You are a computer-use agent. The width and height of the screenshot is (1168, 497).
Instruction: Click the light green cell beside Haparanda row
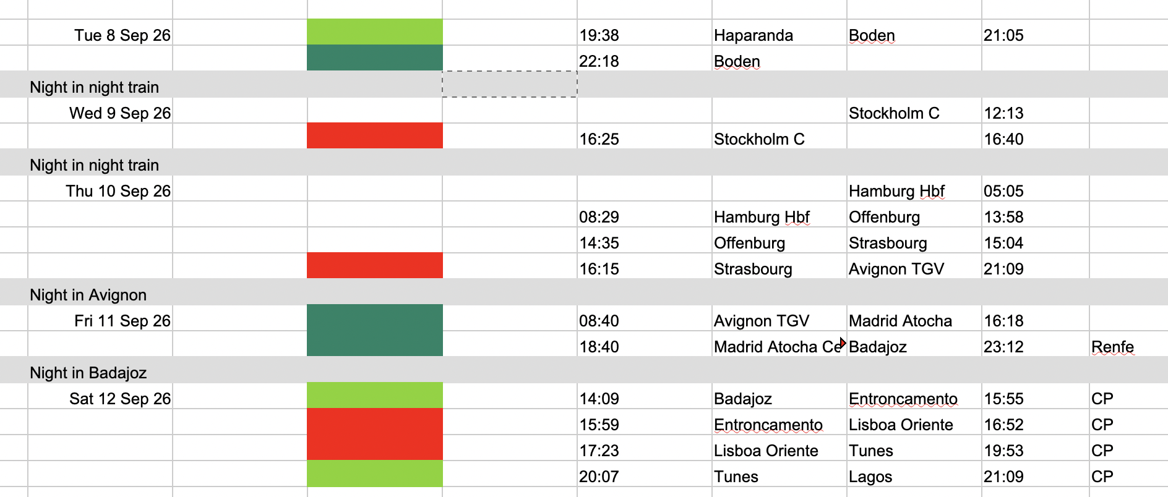[375, 32]
